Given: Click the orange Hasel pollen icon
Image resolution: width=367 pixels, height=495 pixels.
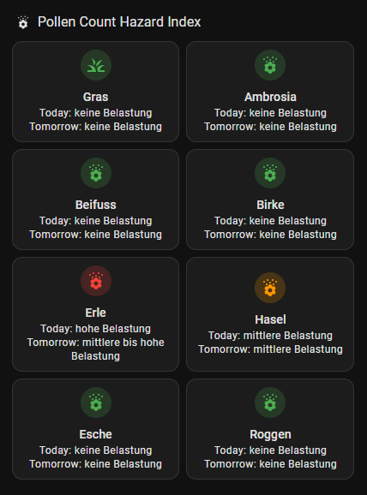Looking at the screenshot, I should (x=270, y=288).
